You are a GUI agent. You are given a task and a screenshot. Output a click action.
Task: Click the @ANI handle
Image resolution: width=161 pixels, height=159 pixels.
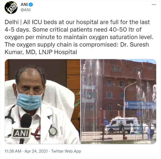coord(26,10)
